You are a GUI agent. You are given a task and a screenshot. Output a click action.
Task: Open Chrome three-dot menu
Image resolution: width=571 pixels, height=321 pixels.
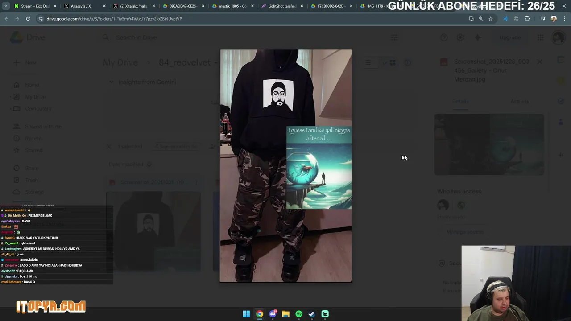[x=565, y=19]
